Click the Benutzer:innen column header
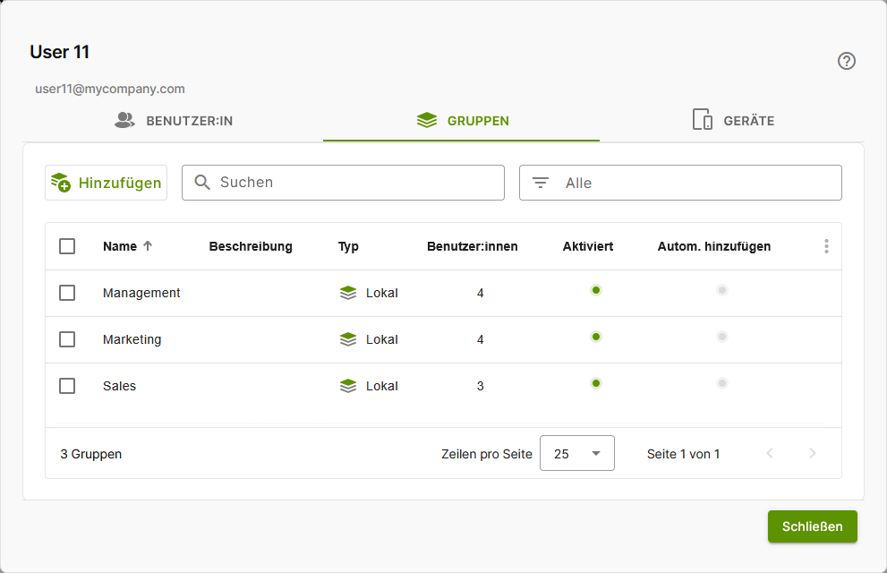The image size is (887, 573). pyautogui.click(x=473, y=246)
